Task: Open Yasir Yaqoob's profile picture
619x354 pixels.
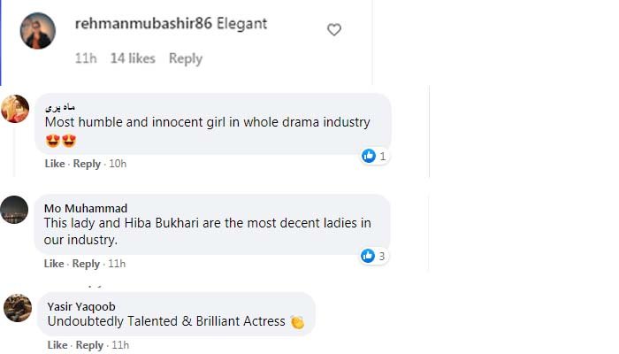Action: 19,308
